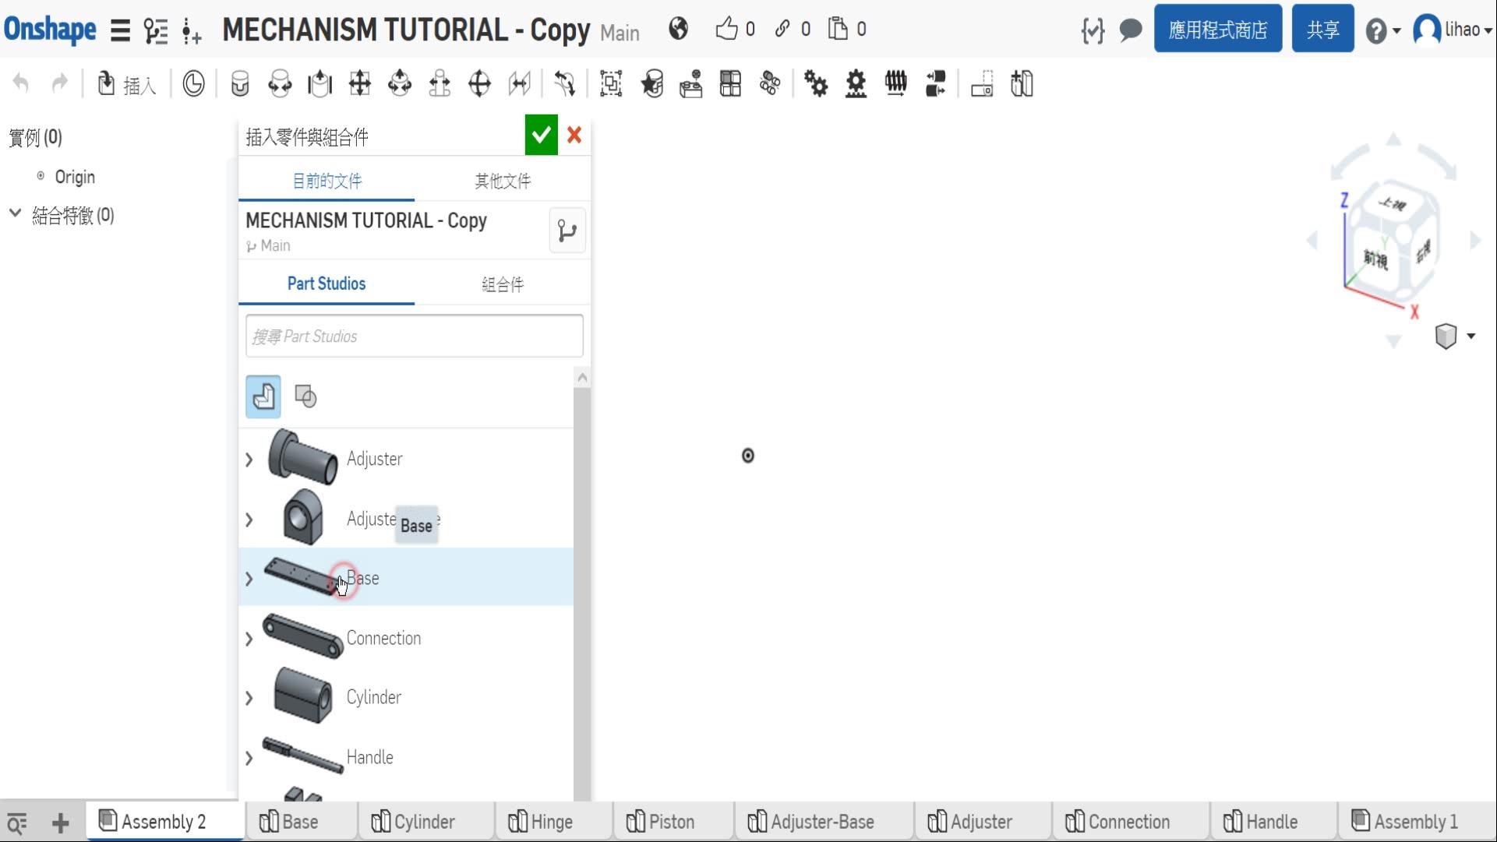The image size is (1497, 842).
Task: Click the 共享 share button
Action: click(x=1322, y=30)
